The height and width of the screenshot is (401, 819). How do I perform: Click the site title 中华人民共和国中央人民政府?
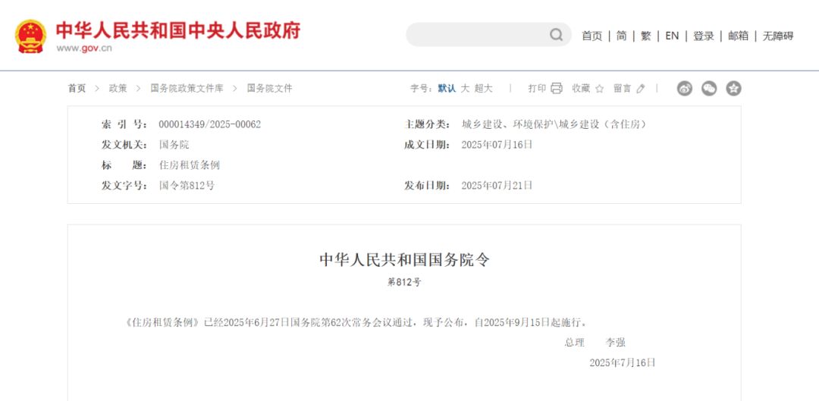coord(178,30)
